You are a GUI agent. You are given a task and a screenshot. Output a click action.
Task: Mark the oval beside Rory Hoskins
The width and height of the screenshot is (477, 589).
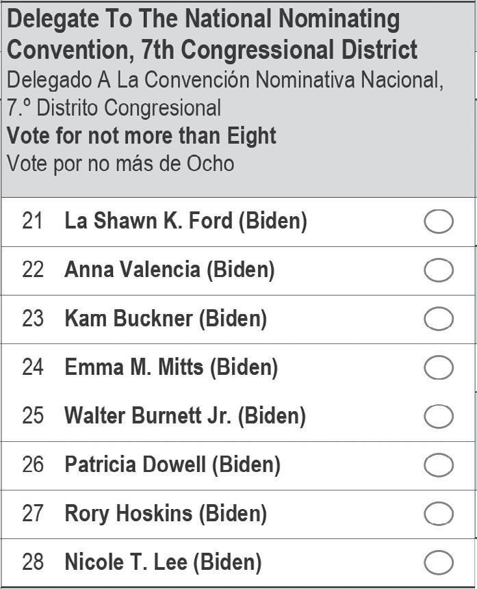tap(439, 514)
